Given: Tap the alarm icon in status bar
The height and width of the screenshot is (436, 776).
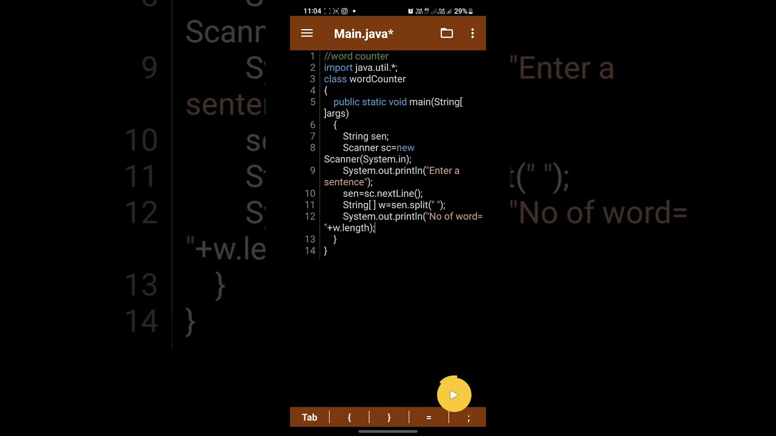Looking at the screenshot, I should coord(410,11).
